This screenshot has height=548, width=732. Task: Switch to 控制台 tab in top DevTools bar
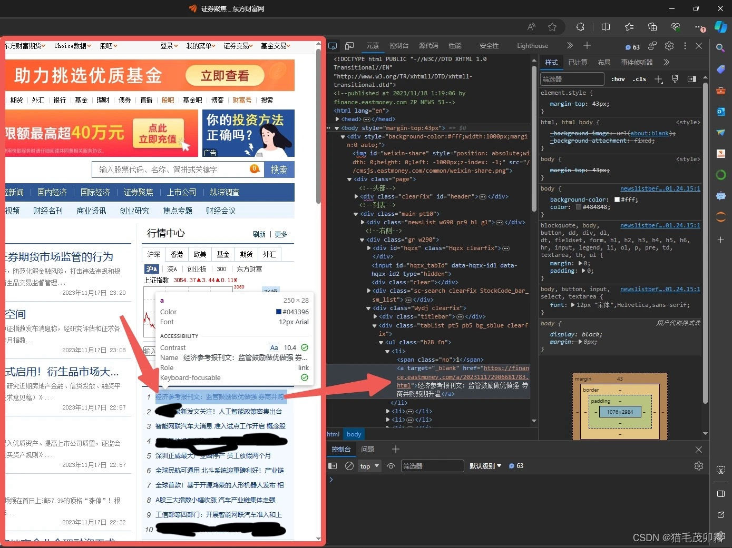click(399, 46)
